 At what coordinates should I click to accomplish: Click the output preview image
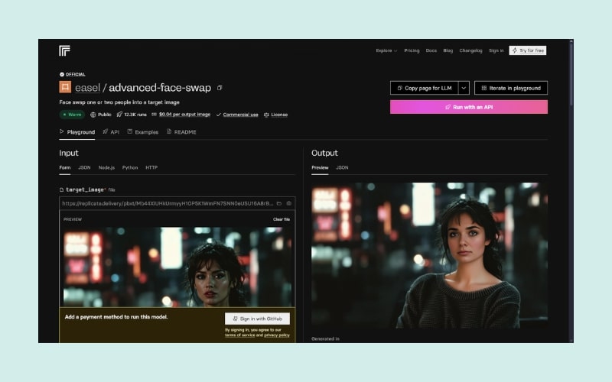[x=429, y=255]
